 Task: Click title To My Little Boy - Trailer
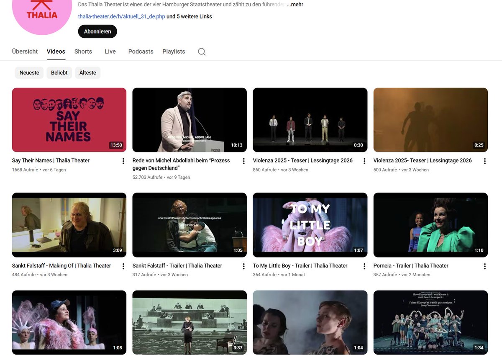click(x=300, y=265)
